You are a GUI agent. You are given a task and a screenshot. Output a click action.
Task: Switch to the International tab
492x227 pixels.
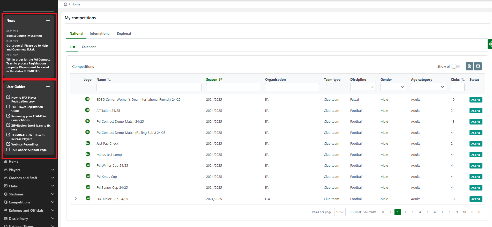pos(100,33)
